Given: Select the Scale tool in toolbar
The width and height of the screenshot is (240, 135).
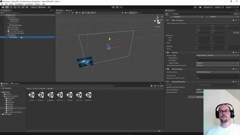Looking at the screenshot, I should pyautogui.click(x=15, y=7).
